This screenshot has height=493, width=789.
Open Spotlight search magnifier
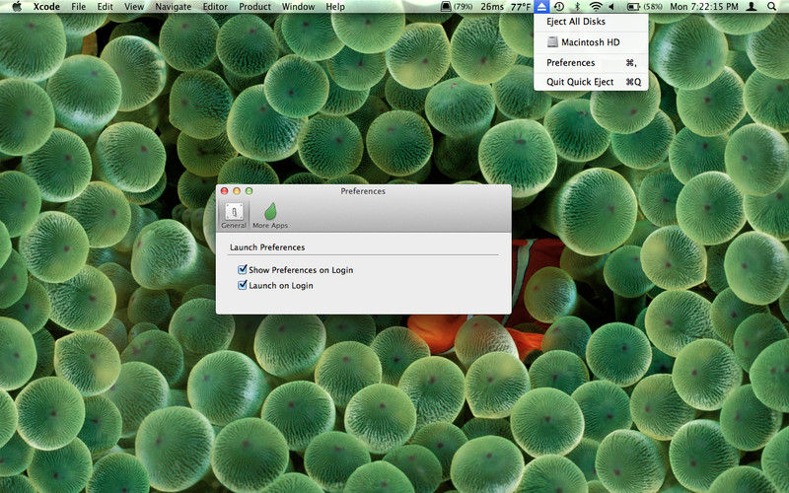coord(771,7)
